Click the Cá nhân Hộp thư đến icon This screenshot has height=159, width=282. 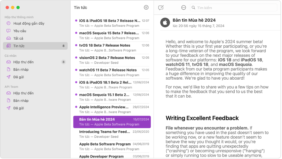click(8, 62)
